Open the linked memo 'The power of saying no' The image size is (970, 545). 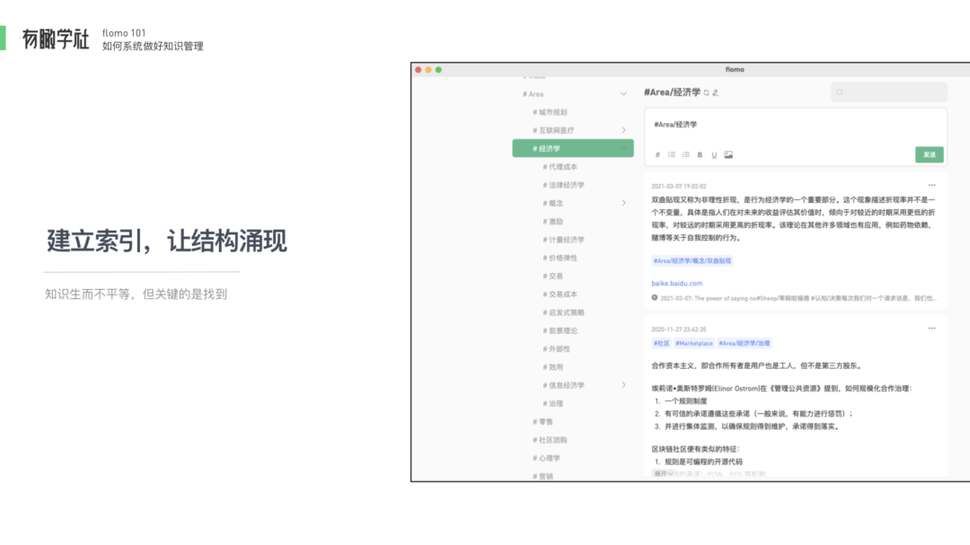798,298
